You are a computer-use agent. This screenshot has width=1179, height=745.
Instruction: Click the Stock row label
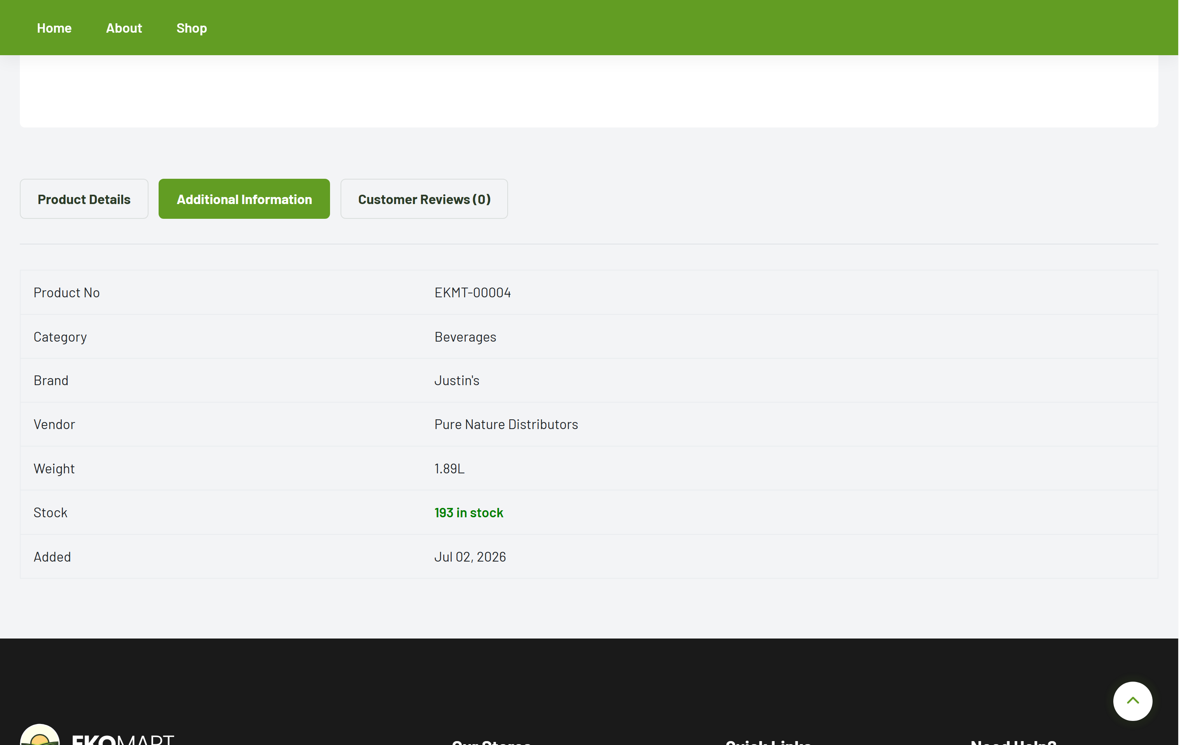click(51, 513)
